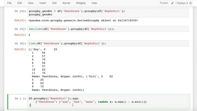Click the Out[4] SeriesGroupBy object text
This screenshot has height=111, width=197.
point(83,20)
